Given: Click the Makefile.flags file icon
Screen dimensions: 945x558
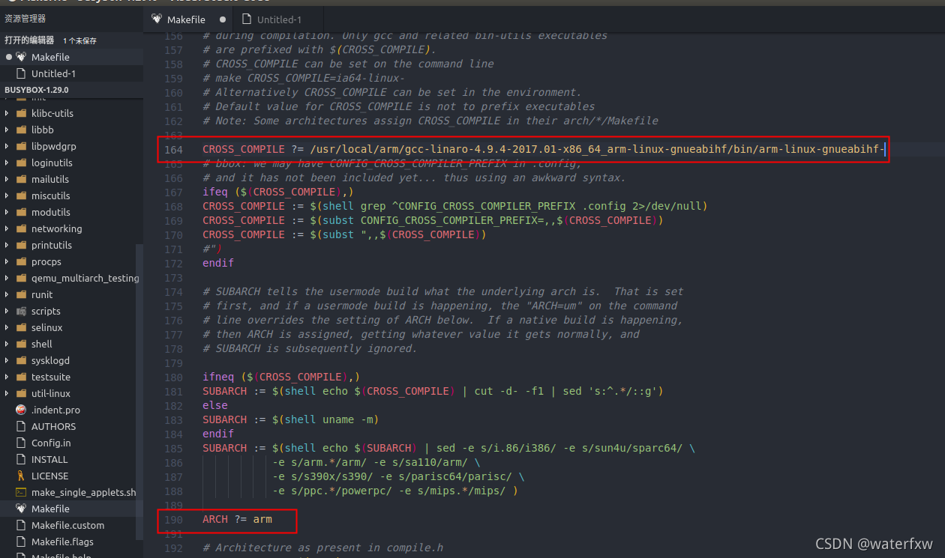Looking at the screenshot, I should (x=21, y=542).
